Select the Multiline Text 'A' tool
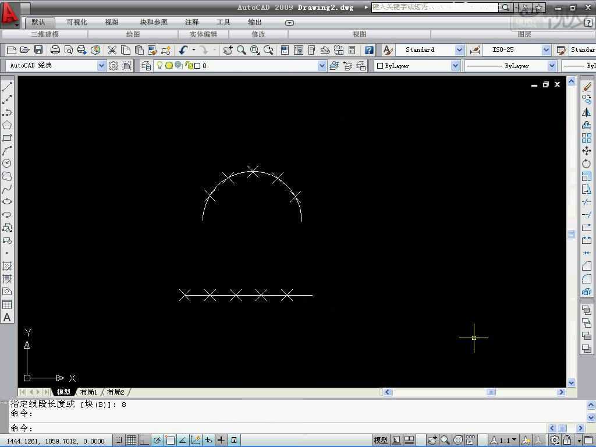The height and width of the screenshot is (447, 596). coord(7,317)
